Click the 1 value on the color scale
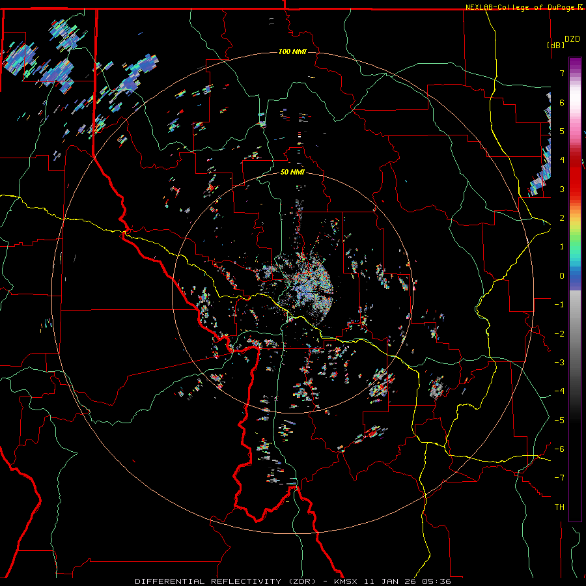586x586 pixels. point(562,247)
